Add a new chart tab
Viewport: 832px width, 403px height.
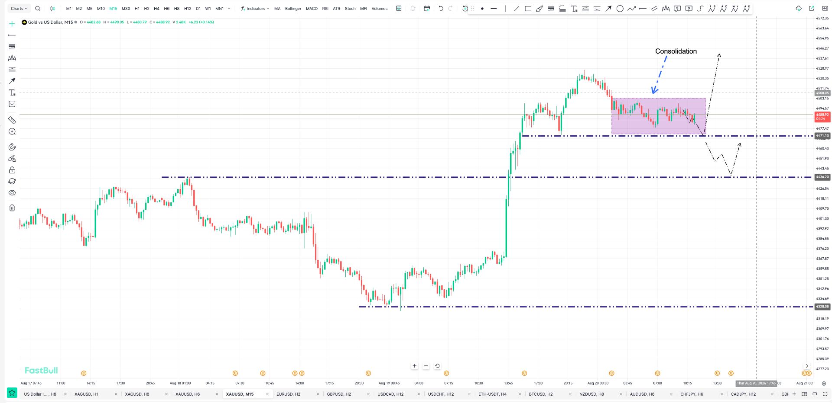click(794, 394)
